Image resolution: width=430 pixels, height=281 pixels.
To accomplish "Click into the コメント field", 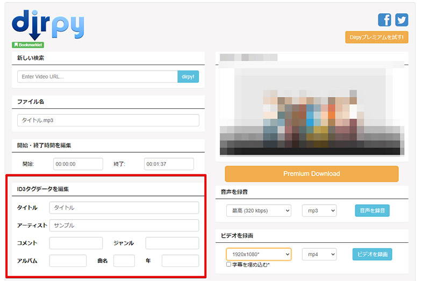I will [76, 243].
